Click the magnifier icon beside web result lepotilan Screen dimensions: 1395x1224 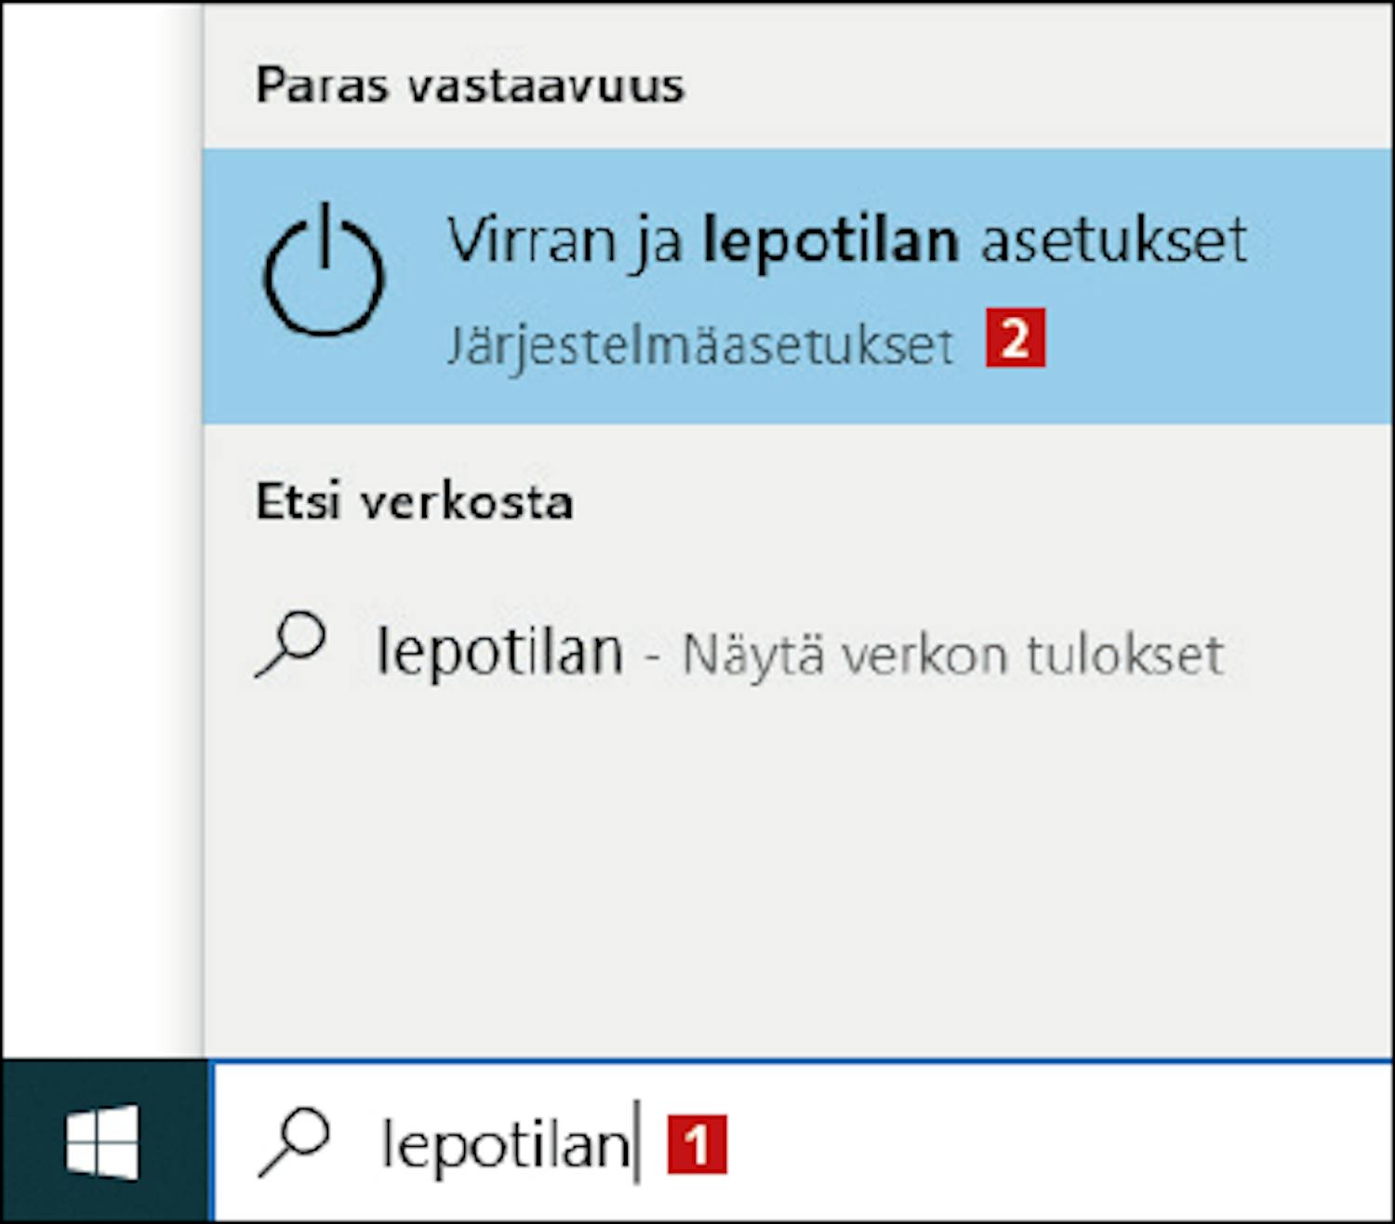click(x=290, y=644)
